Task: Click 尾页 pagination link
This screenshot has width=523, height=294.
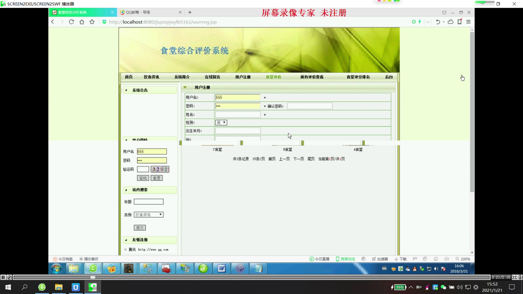Action: pyautogui.click(x=311, y=159)
